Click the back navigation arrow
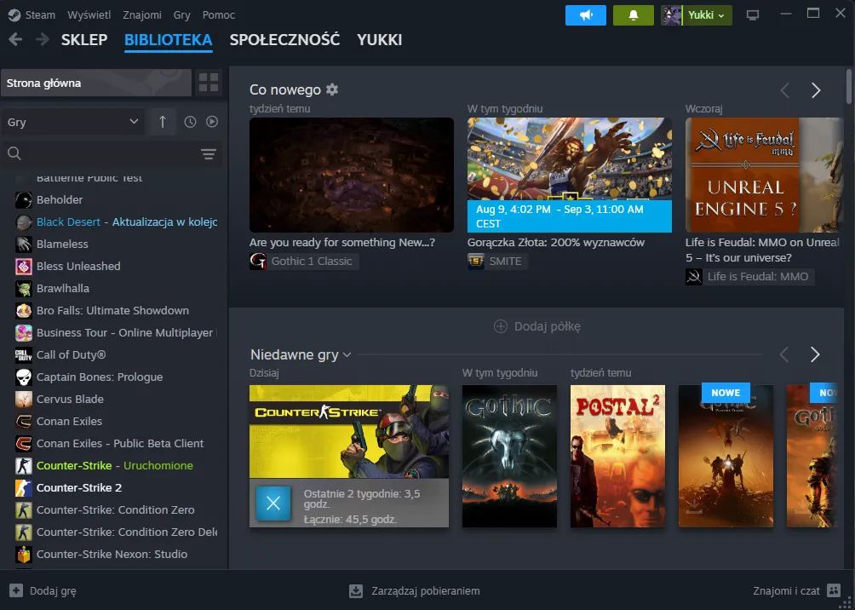 click(x=15, y=39)
